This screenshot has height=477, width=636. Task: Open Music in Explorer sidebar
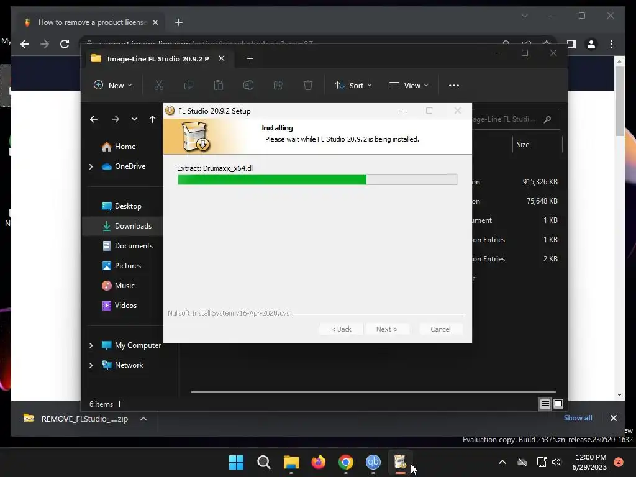[x=119, y=286]
